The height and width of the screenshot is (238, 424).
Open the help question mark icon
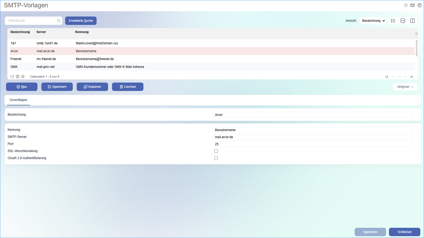[419, 5]
